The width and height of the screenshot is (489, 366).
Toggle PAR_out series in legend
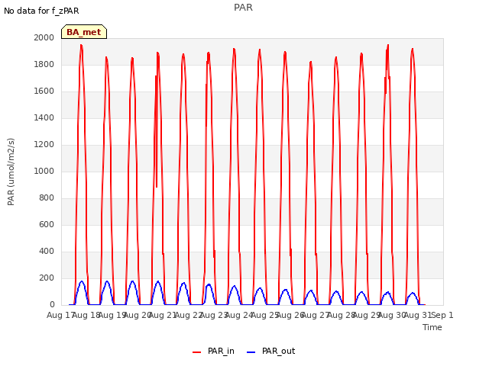pos(270,352)
